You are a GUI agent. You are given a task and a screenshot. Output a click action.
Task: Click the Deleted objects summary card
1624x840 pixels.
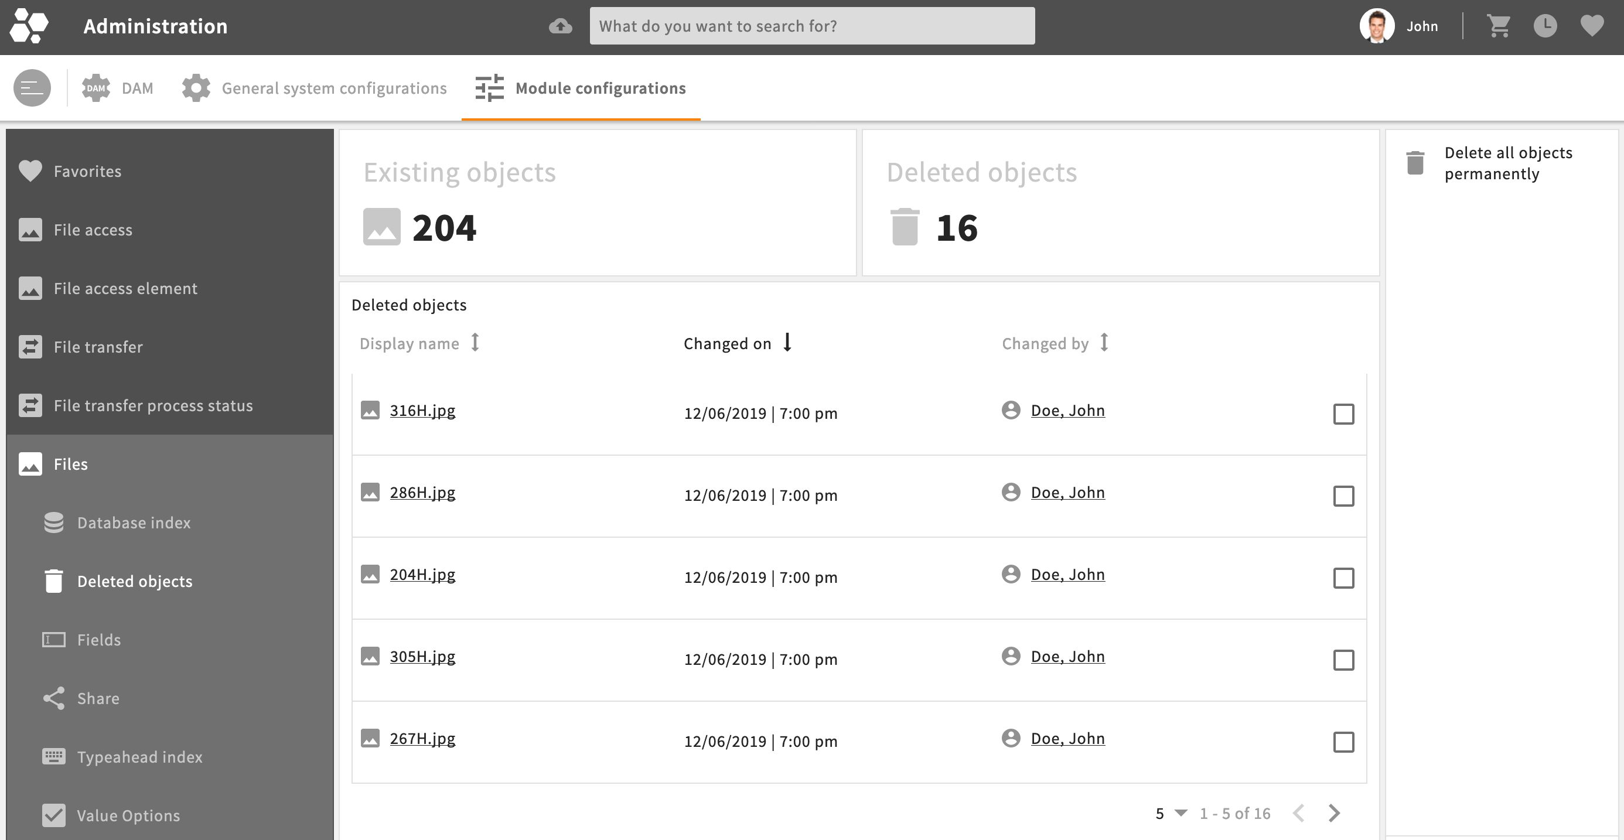coord(1120,202)
